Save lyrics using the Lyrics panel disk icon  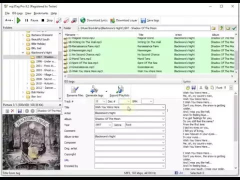pyautogui.click(x=193, y=87)
